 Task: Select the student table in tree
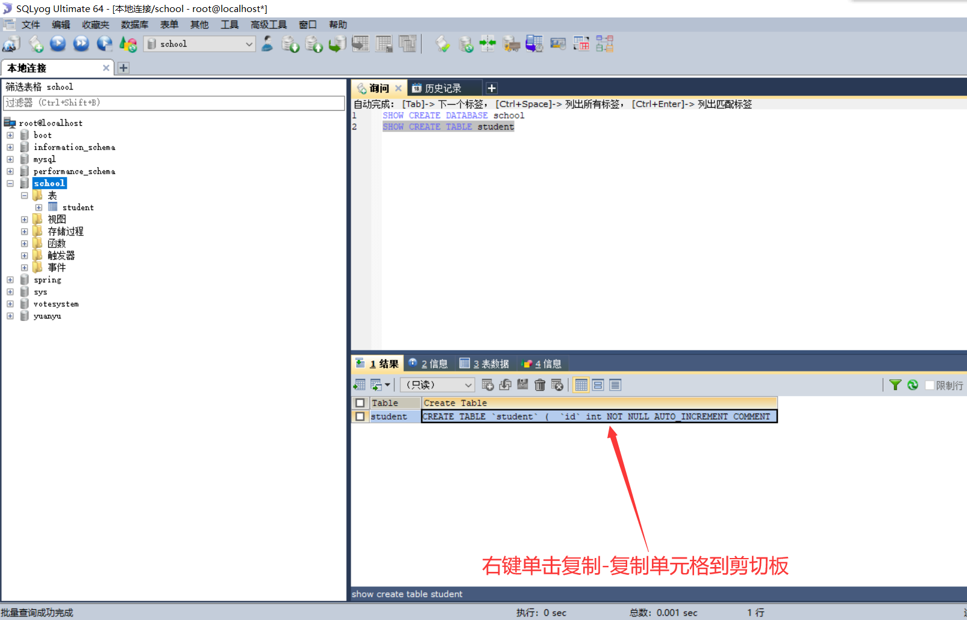click(x=78, y=208)
